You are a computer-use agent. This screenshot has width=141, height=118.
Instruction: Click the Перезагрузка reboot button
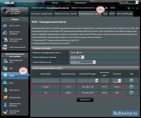tap(80, 3)
